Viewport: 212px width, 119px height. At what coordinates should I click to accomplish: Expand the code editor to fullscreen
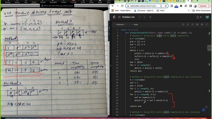[207, 24]
